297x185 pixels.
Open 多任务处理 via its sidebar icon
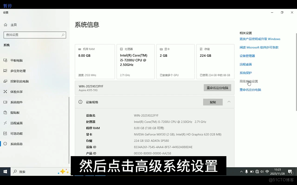pos(5,71)
